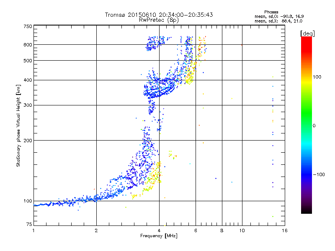Screen dimensions: 335x251
Task: Click the y-axis label 'Stationary phase Virtual Height [km]'
Action: point(18,125)
